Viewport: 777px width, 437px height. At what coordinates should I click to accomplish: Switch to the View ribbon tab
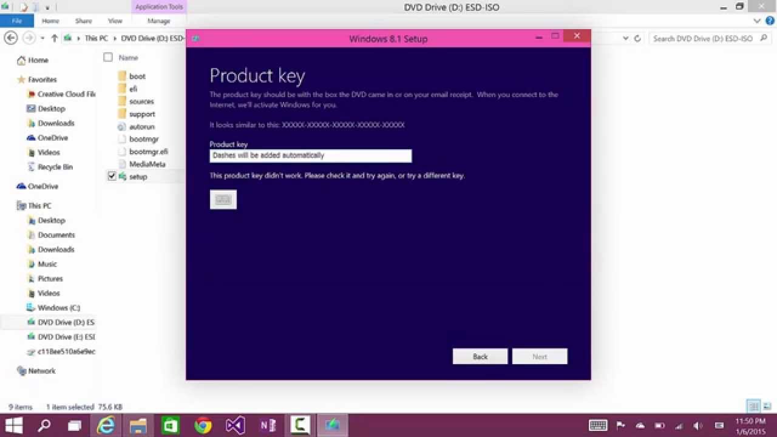point(115,21)
